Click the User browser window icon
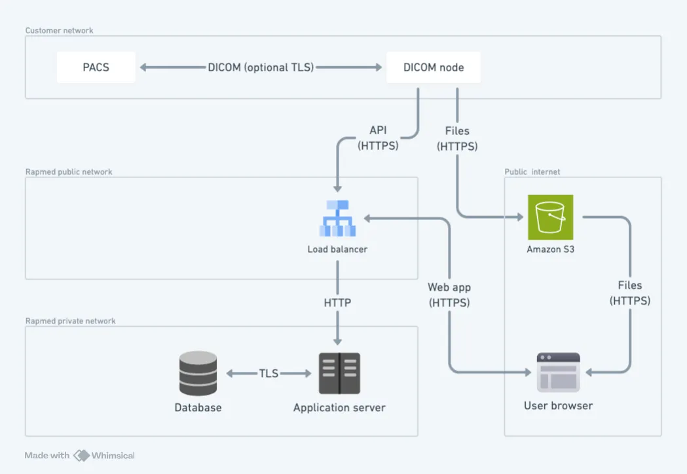 coord(558,372)
